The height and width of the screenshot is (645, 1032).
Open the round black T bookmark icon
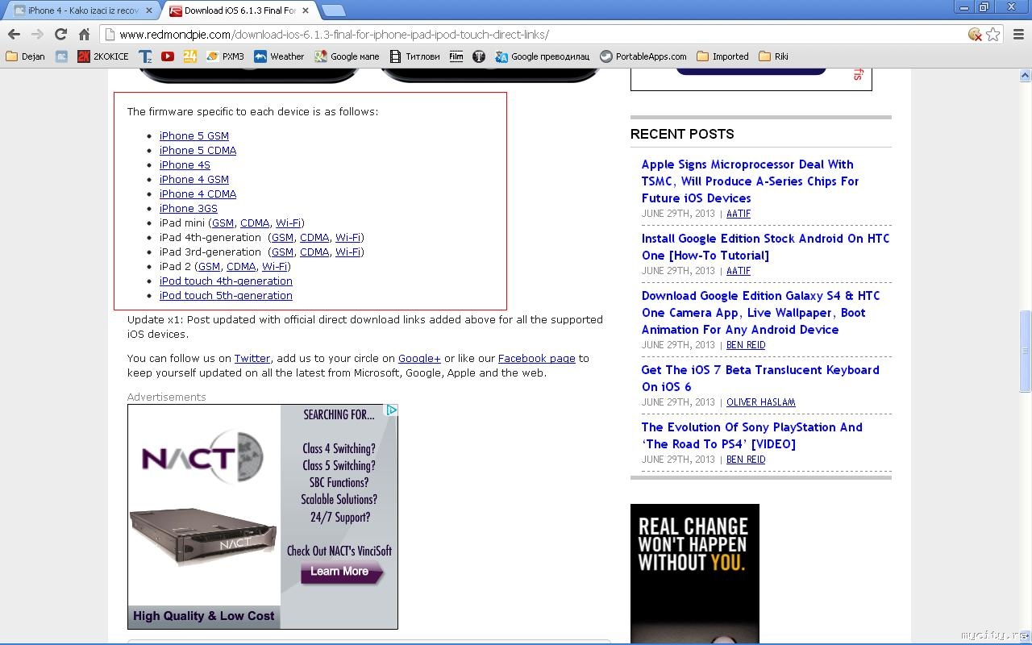click(x=479, y=56)
